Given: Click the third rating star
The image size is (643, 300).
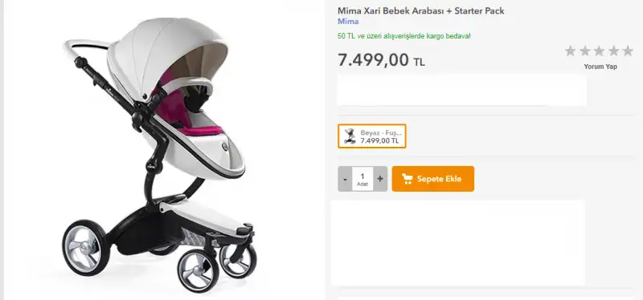Looking at the screenshot, I should (599, 51).
